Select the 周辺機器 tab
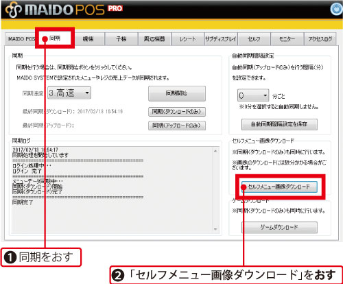This screenshot has width=343, height=284. [154, 39]
